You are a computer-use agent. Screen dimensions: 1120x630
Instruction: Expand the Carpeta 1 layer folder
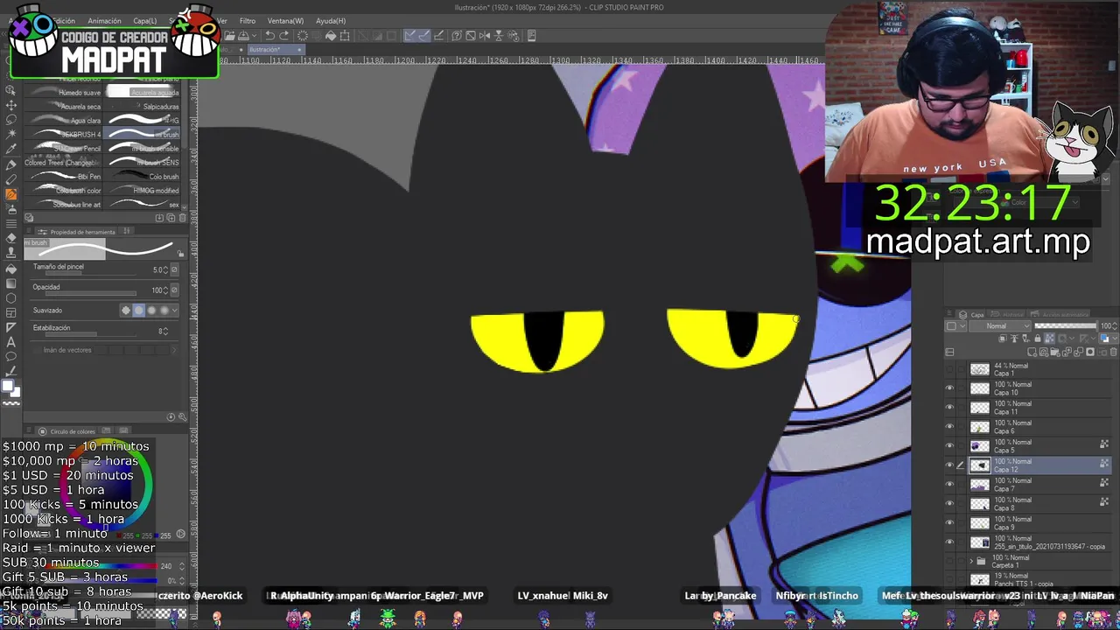[x=971, y=561]
